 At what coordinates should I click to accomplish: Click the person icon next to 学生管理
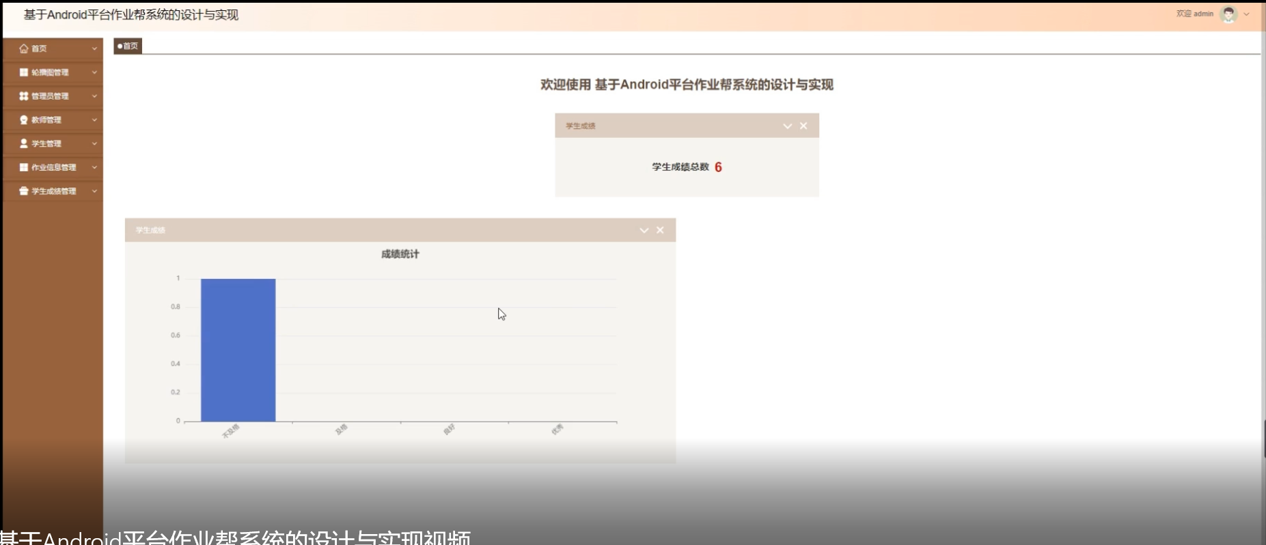[24, 143]
